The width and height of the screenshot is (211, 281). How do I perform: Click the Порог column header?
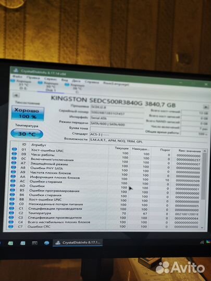point(165,150)
